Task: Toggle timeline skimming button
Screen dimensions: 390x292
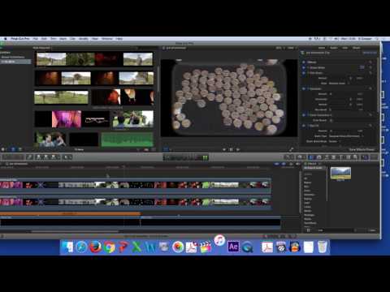Action: (277, 164)
